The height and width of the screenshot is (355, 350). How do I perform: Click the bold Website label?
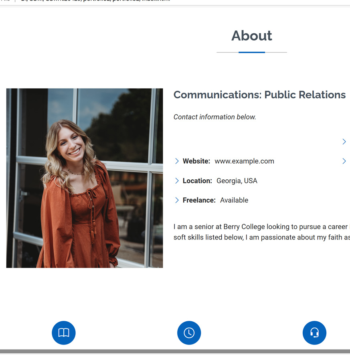tap(196, 161)
